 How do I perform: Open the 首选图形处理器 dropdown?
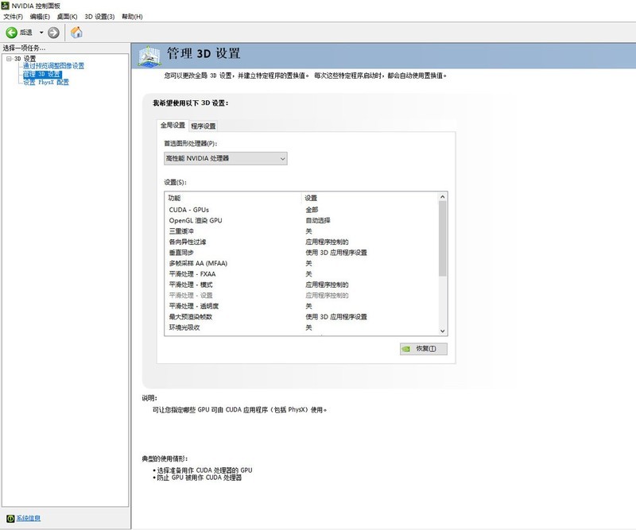pyautogui.click(x=282, y=158)
